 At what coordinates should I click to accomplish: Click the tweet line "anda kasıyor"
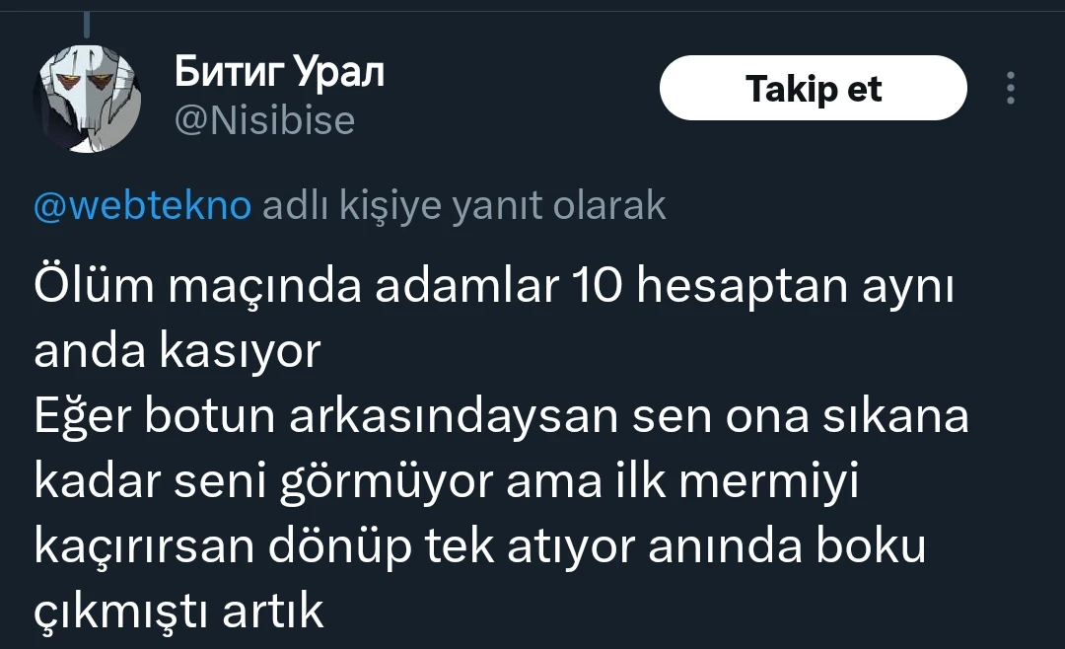coord(177,352)
